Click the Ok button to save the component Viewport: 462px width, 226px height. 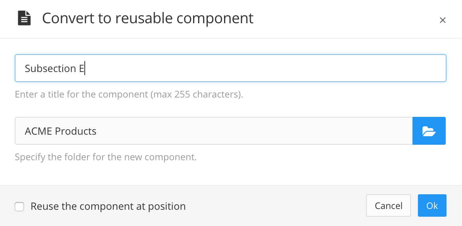(432, 205)
